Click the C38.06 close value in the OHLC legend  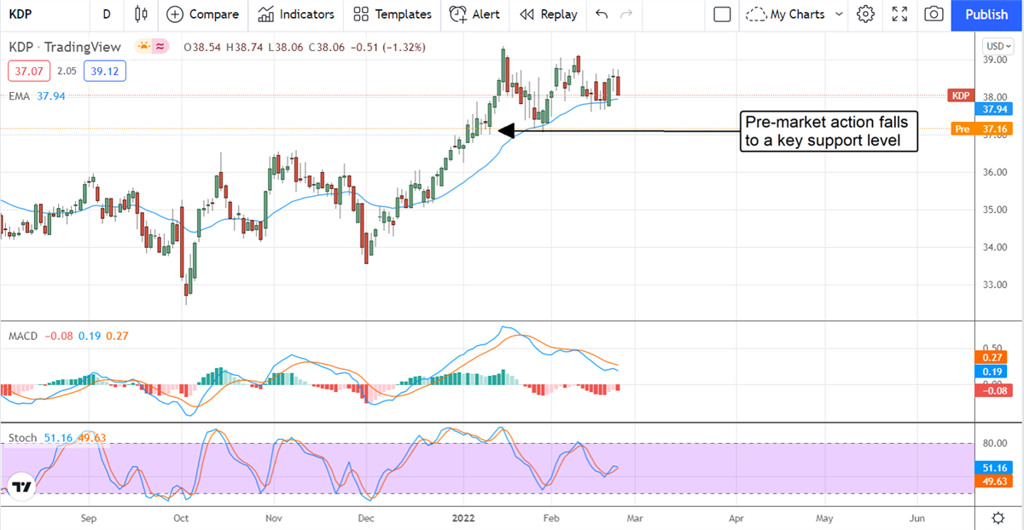(328, 46)
